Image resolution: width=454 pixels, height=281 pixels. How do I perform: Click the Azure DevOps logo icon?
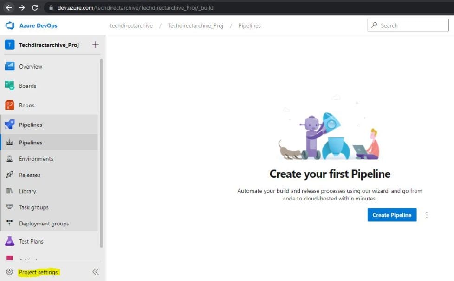tap(10, 25)
